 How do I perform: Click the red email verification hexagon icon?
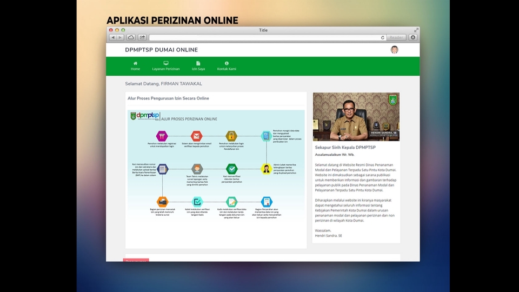point(197,136)
